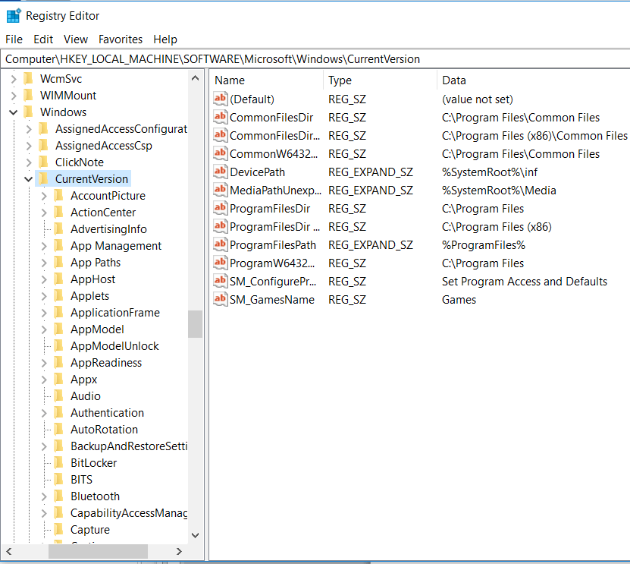The width and height of the screenshot is (630, 564).
Task: Click the Registry Editor app icon in title bar
Action: coord(14,16)
